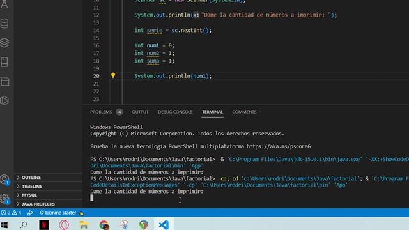Open the multicolored shield app in taskbar
The width and height of the screenshot is (409, 230).
coord(144,225)
